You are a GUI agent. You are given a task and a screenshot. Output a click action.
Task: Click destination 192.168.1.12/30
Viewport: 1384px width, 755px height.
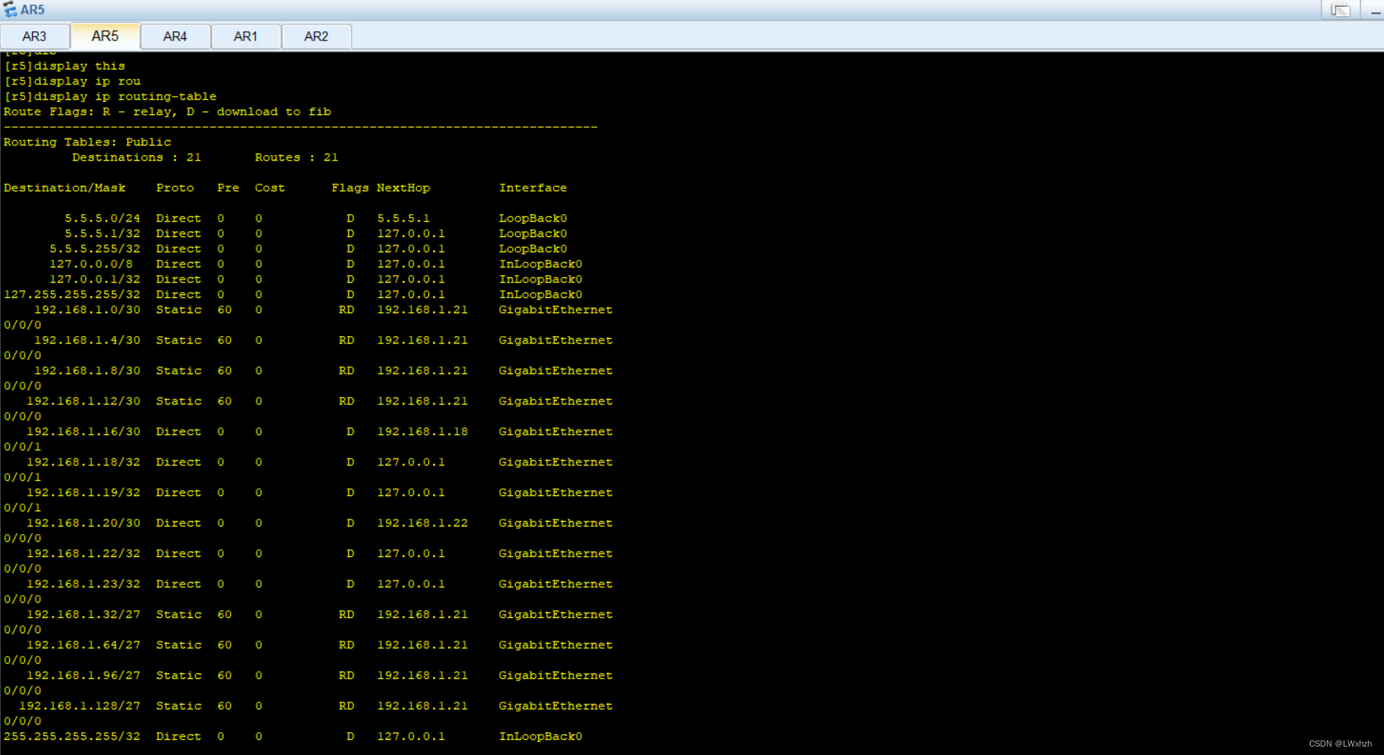click(x=84, y=401)
